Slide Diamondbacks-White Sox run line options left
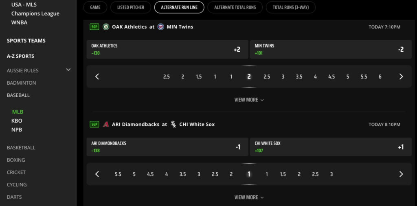 (97, 174)
